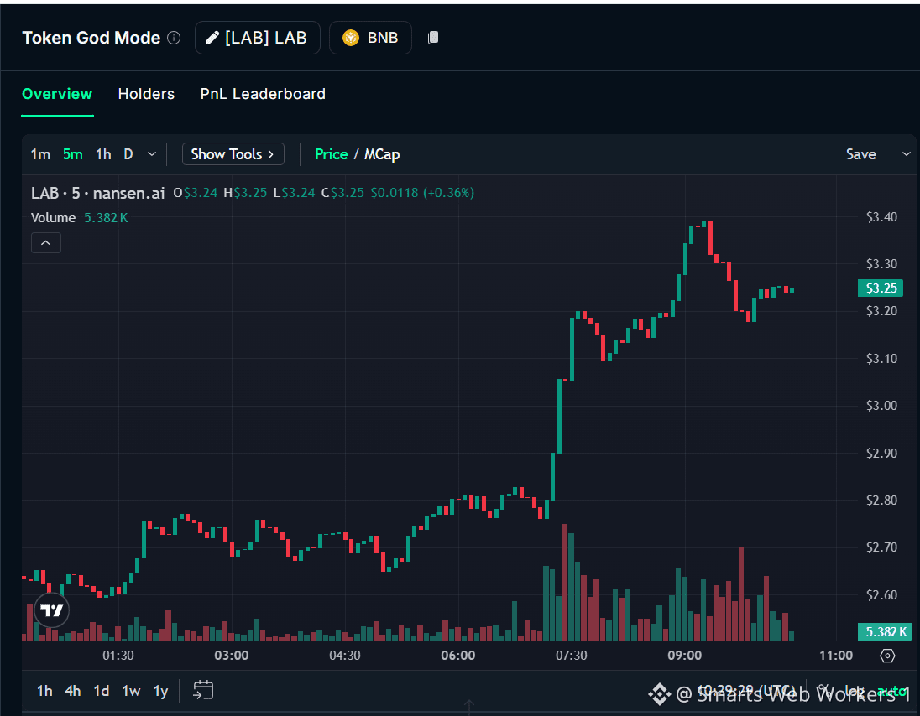
Task: Open chart settings gear icon
Action: point(888,656)
